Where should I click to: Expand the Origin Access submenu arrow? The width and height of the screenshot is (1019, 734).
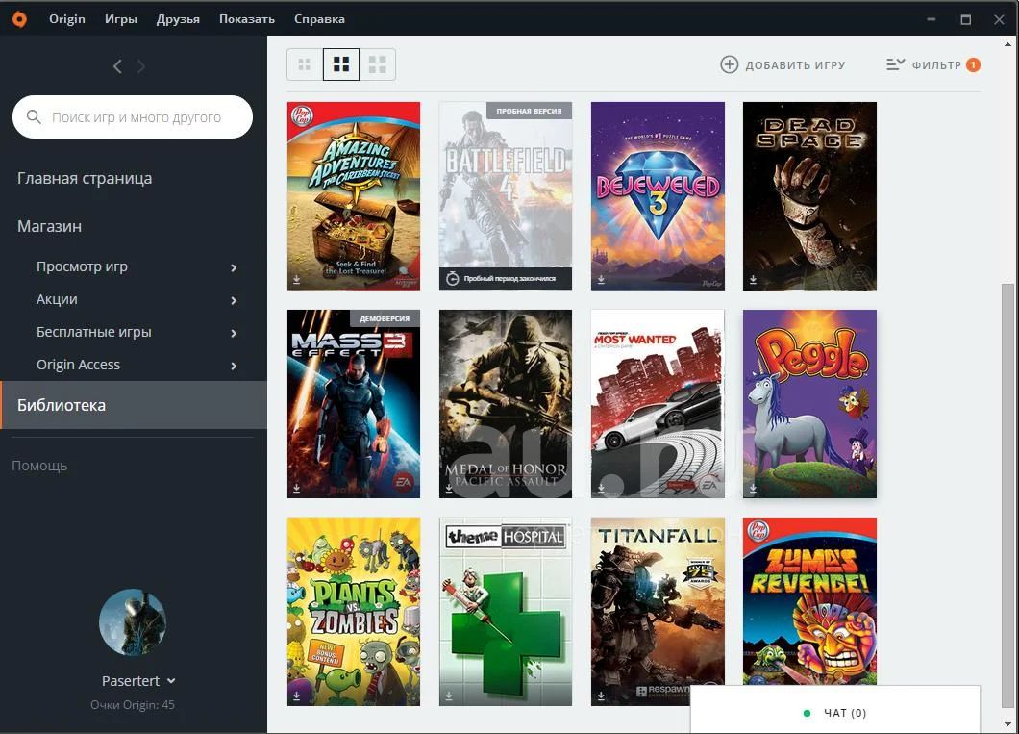tap(234, 366)
